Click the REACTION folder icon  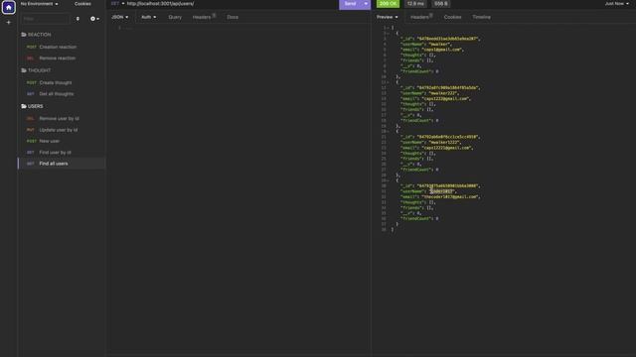pyautogui.click(x=24, y=35)
